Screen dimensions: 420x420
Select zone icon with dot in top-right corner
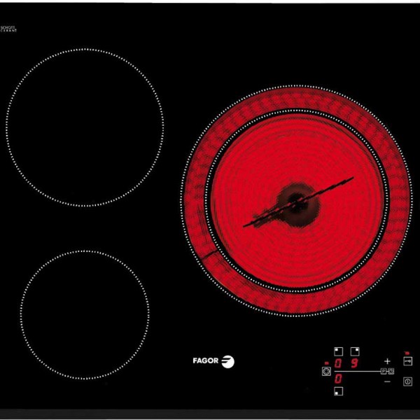[x=355, y=351]
